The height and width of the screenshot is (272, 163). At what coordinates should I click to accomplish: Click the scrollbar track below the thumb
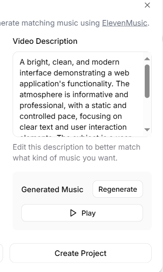click(x=147, y=113)
